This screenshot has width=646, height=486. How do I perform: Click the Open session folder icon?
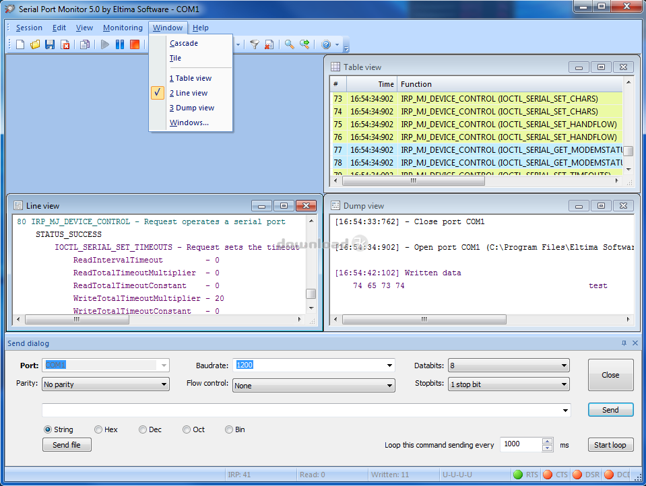coord(35,44)
